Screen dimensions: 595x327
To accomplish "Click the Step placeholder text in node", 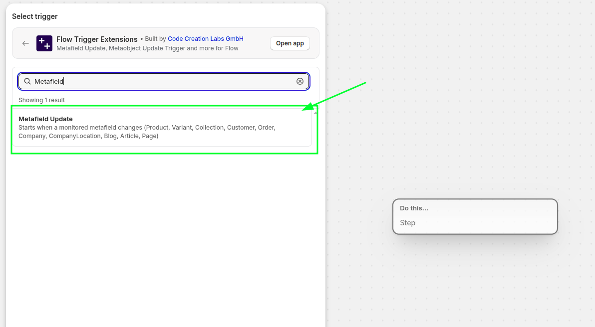I will click(407, 223).
